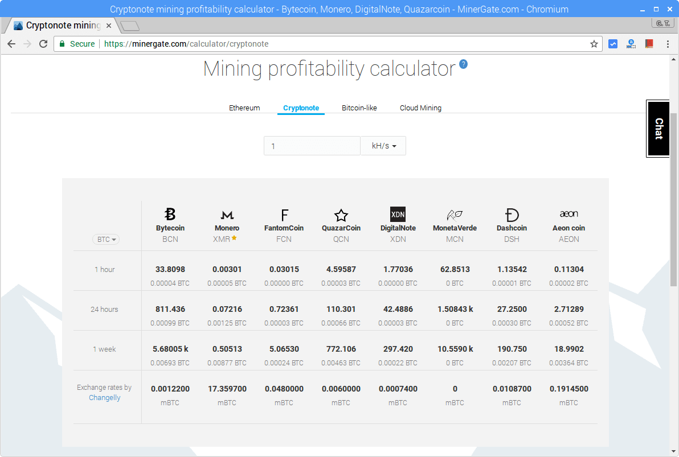
Task: Follow the Changelly exchange rates link
Action: coord(104,398)
